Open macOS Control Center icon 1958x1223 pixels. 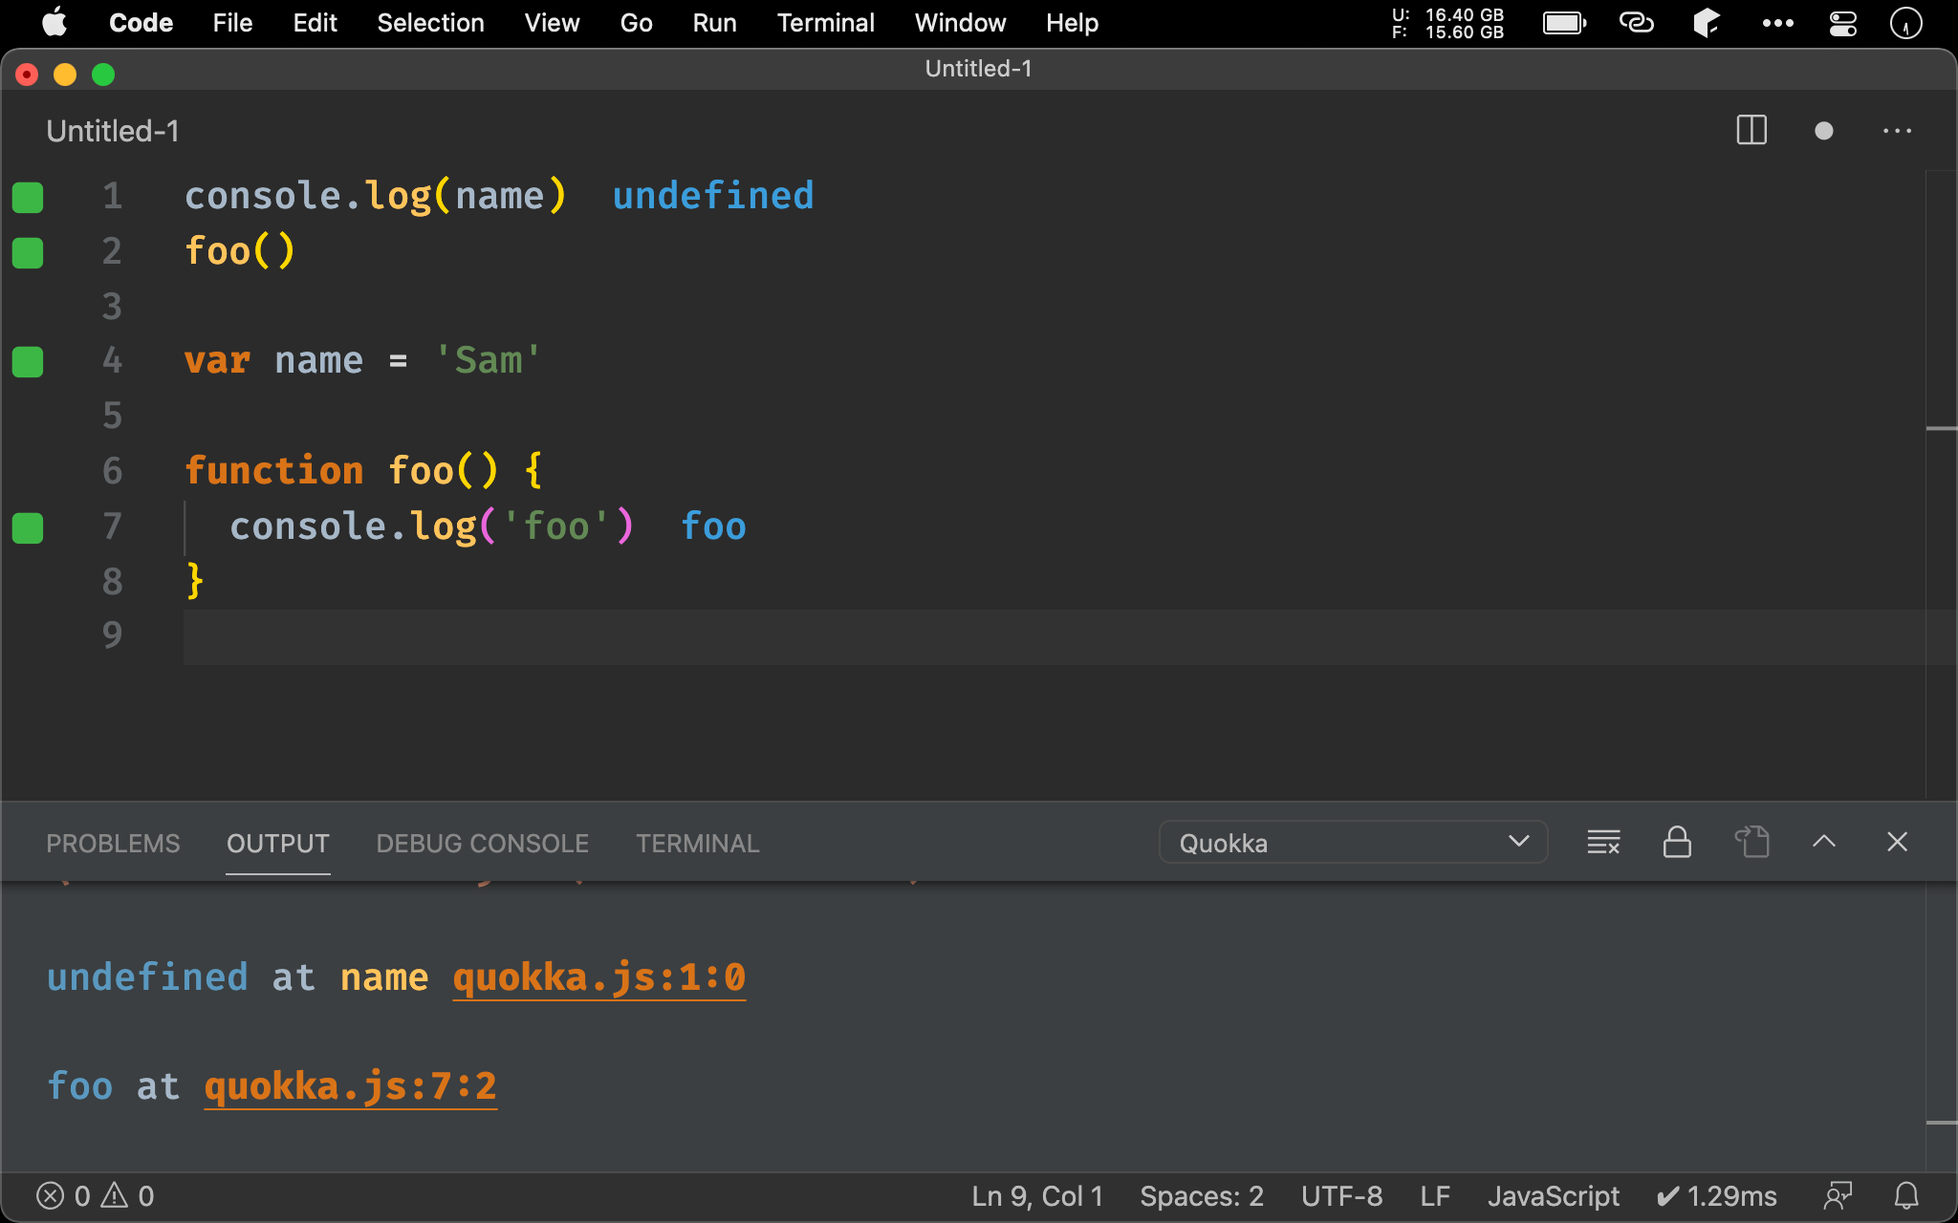coord(1842,23)
